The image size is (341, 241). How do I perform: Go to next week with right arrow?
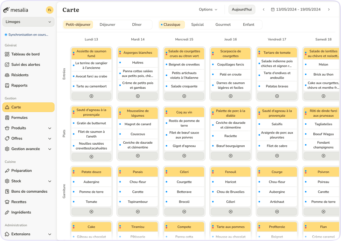[329, 10]
